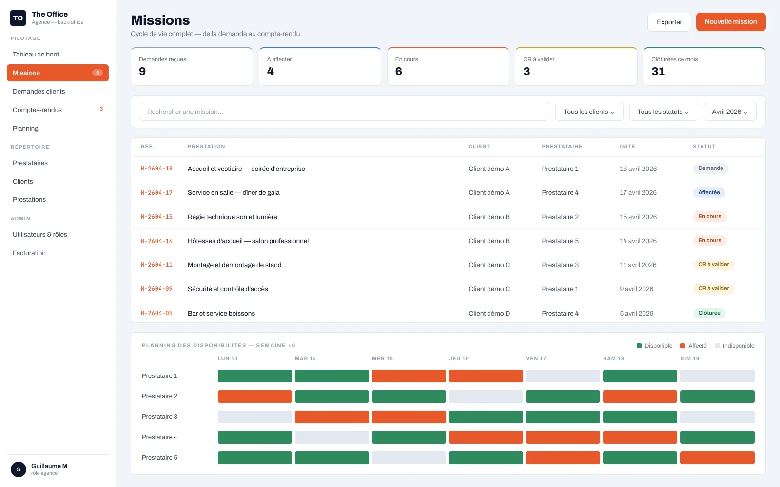The image size is (780, 487).
Task: Open the Avril 2026 month selector
Action: pyautogui.click(x=730, y=112)
